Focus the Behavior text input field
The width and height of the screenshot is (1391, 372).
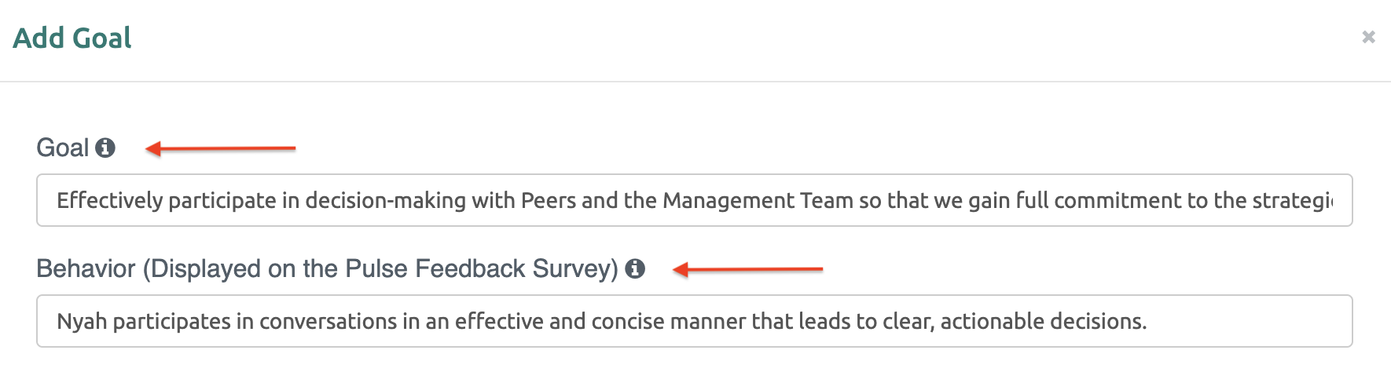click(x=695, y=321)
